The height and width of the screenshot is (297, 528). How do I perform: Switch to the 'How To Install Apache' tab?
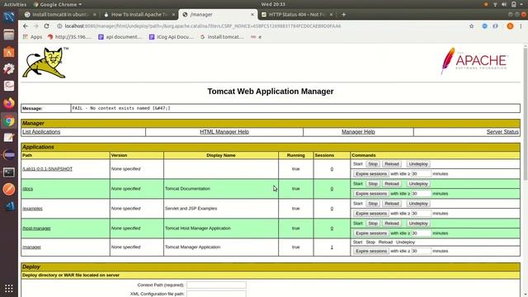coord(139,15)
